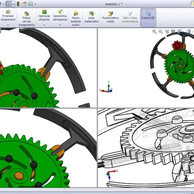Click the XYZ triad in wireframe viewport
The width and height of the screenshot is (194, 194).
coord(112,175)
